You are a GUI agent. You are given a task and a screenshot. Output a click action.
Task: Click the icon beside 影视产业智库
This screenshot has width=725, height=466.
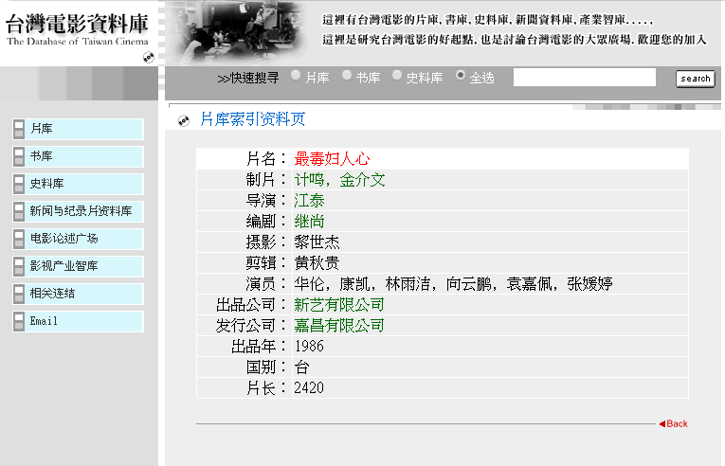19,266
